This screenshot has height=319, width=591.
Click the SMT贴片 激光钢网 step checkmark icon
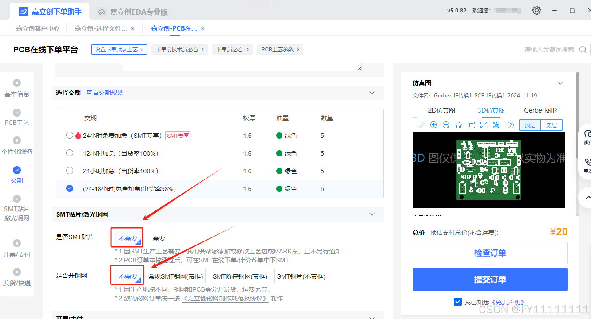point(17,199)
